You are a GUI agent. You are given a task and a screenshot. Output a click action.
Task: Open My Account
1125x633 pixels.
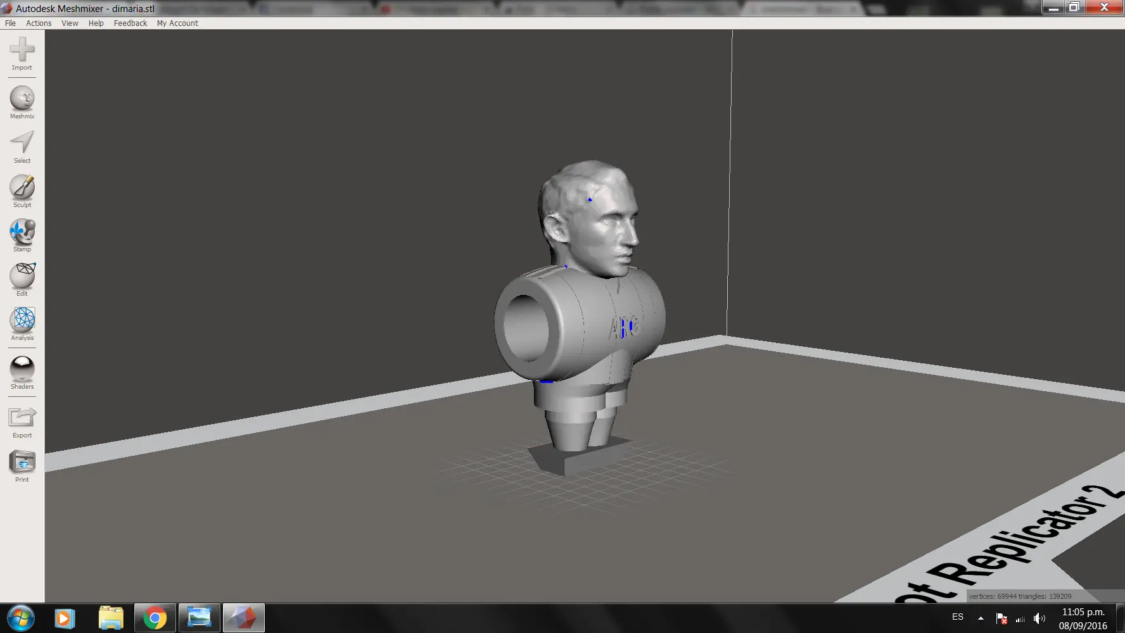[x=177, y=23]
